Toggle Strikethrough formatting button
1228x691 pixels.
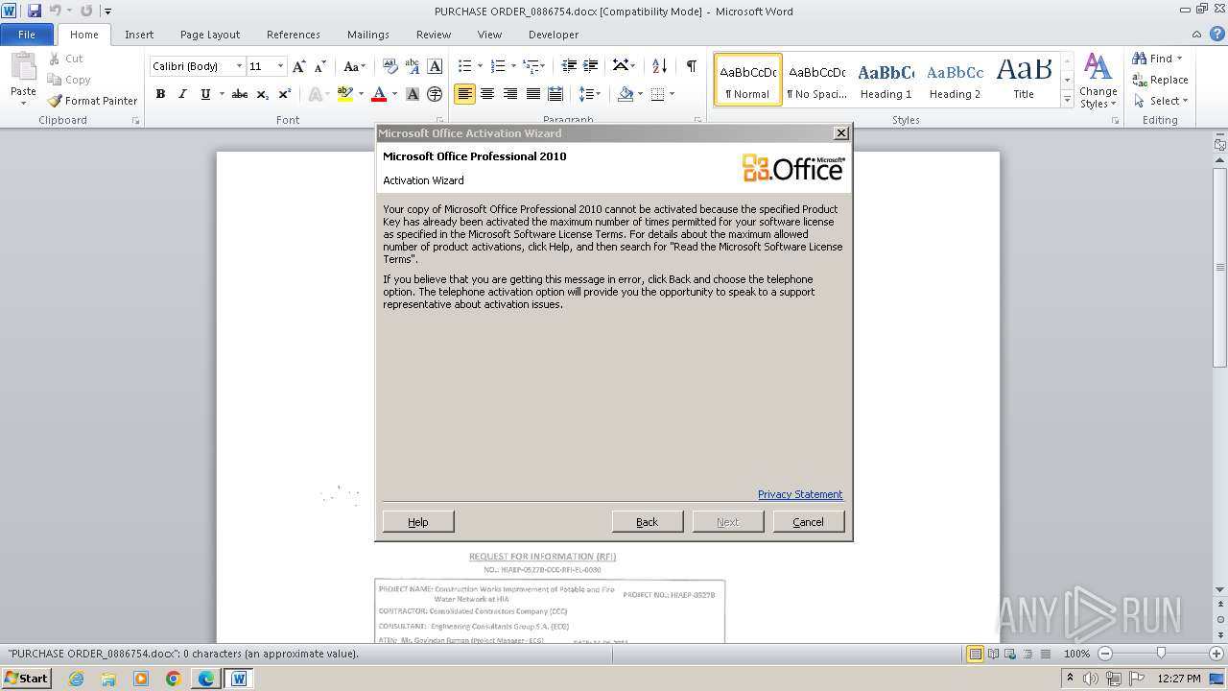(240, 94)
